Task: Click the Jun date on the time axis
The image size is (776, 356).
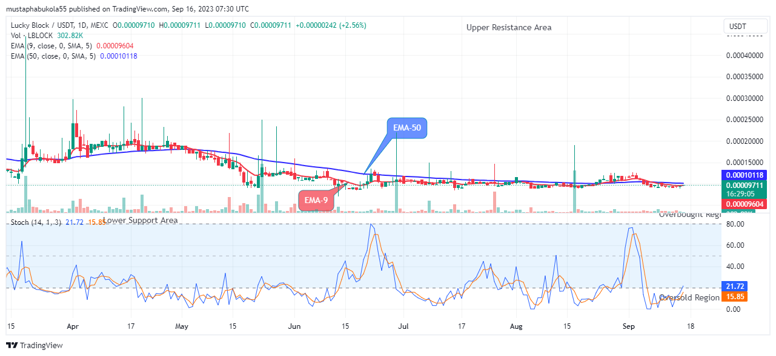Action: 294,325
